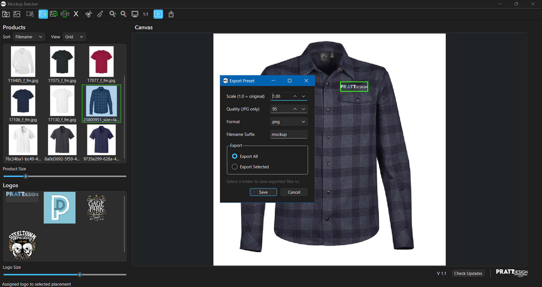Click the swap images icon with green arrows

pos(65,14)
